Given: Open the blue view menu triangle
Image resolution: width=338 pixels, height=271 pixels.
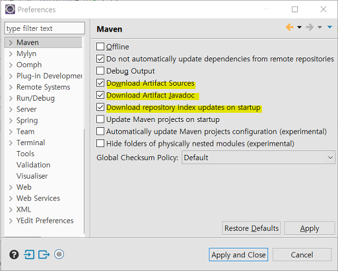Looking at the screenshot, I should pyautogui.click(x=330, y=27).
